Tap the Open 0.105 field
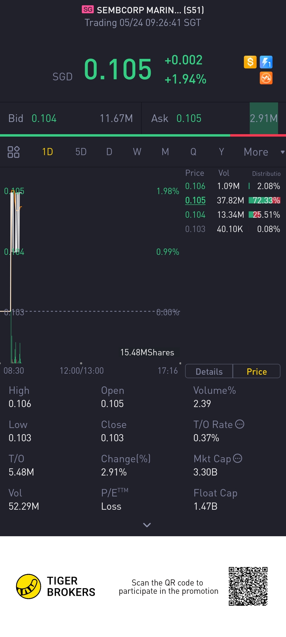Viewport: 286px width, 637px height. (113, 397)
